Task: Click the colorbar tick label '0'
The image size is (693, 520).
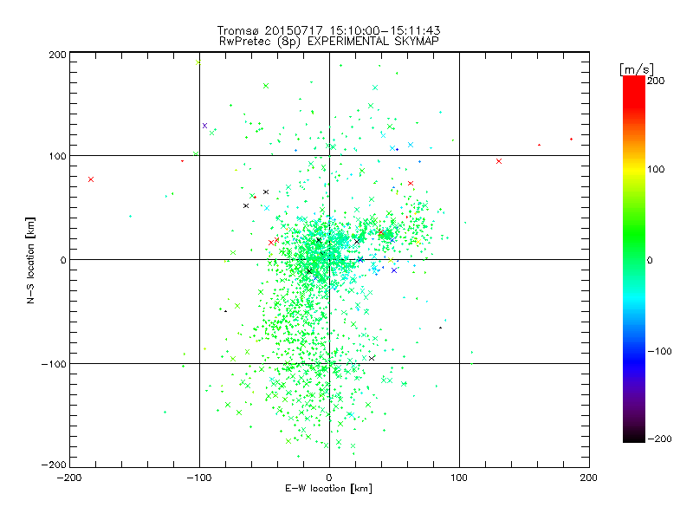Action: [650, 260]
